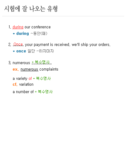Click the blue star before once
The image size is (126, 148).
coord(14,51)
